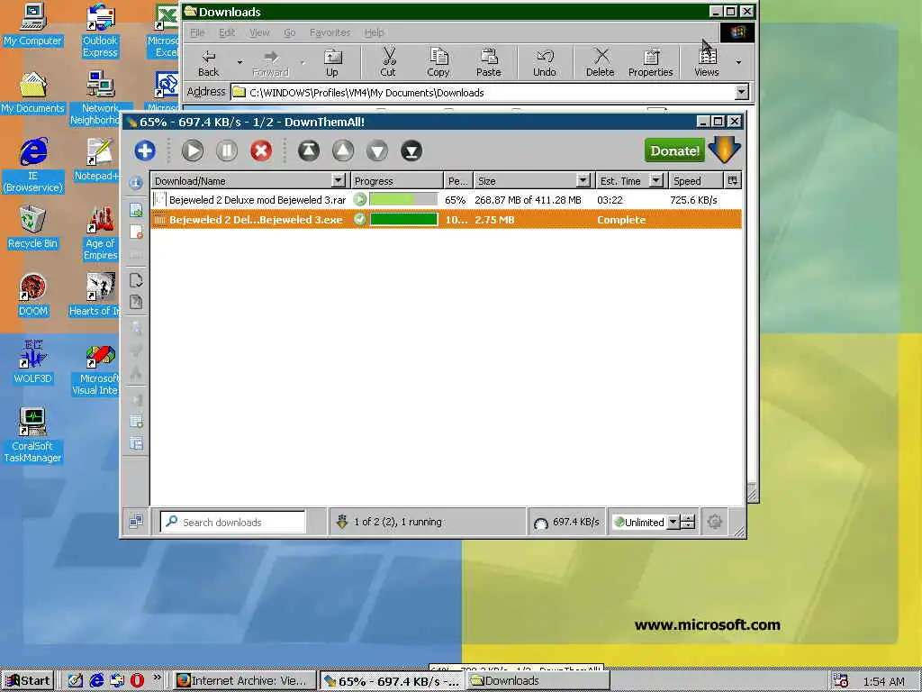Click the Address bar path field
The width and height of the screenshot is (922, 692).
pyautogui.click(x=483, y=93)
